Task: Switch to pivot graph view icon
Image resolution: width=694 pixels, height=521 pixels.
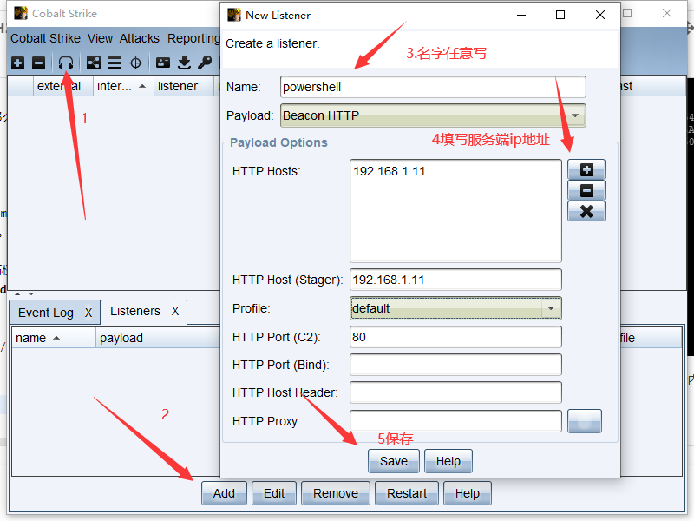Action: (94, 63)
